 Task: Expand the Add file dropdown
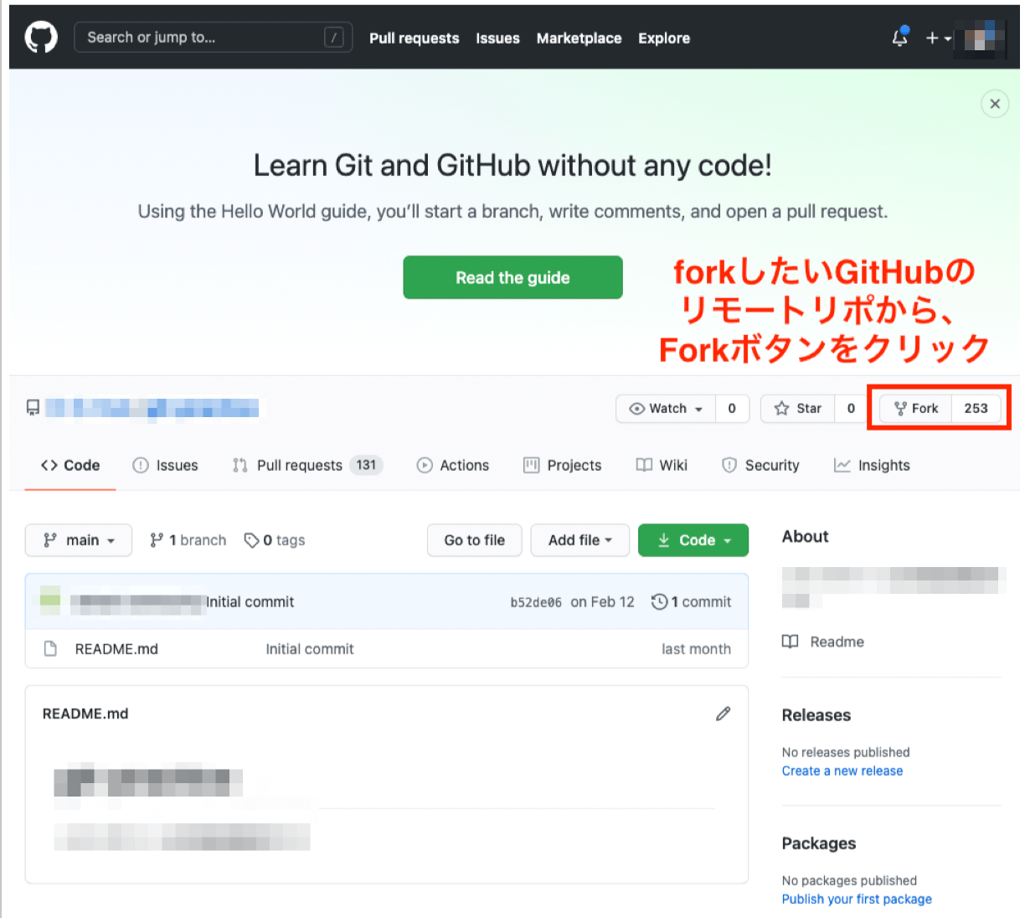pos(579,540)
